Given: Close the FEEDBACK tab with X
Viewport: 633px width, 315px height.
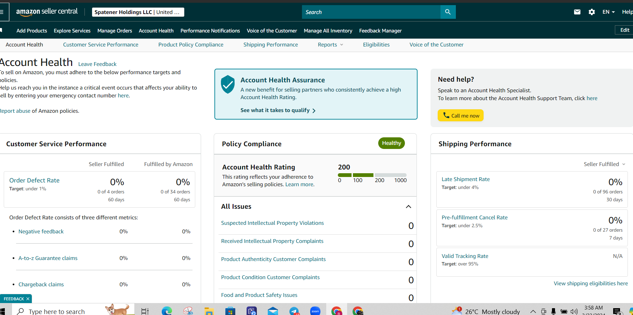Looking at the screenshot, I should point(28,299).
